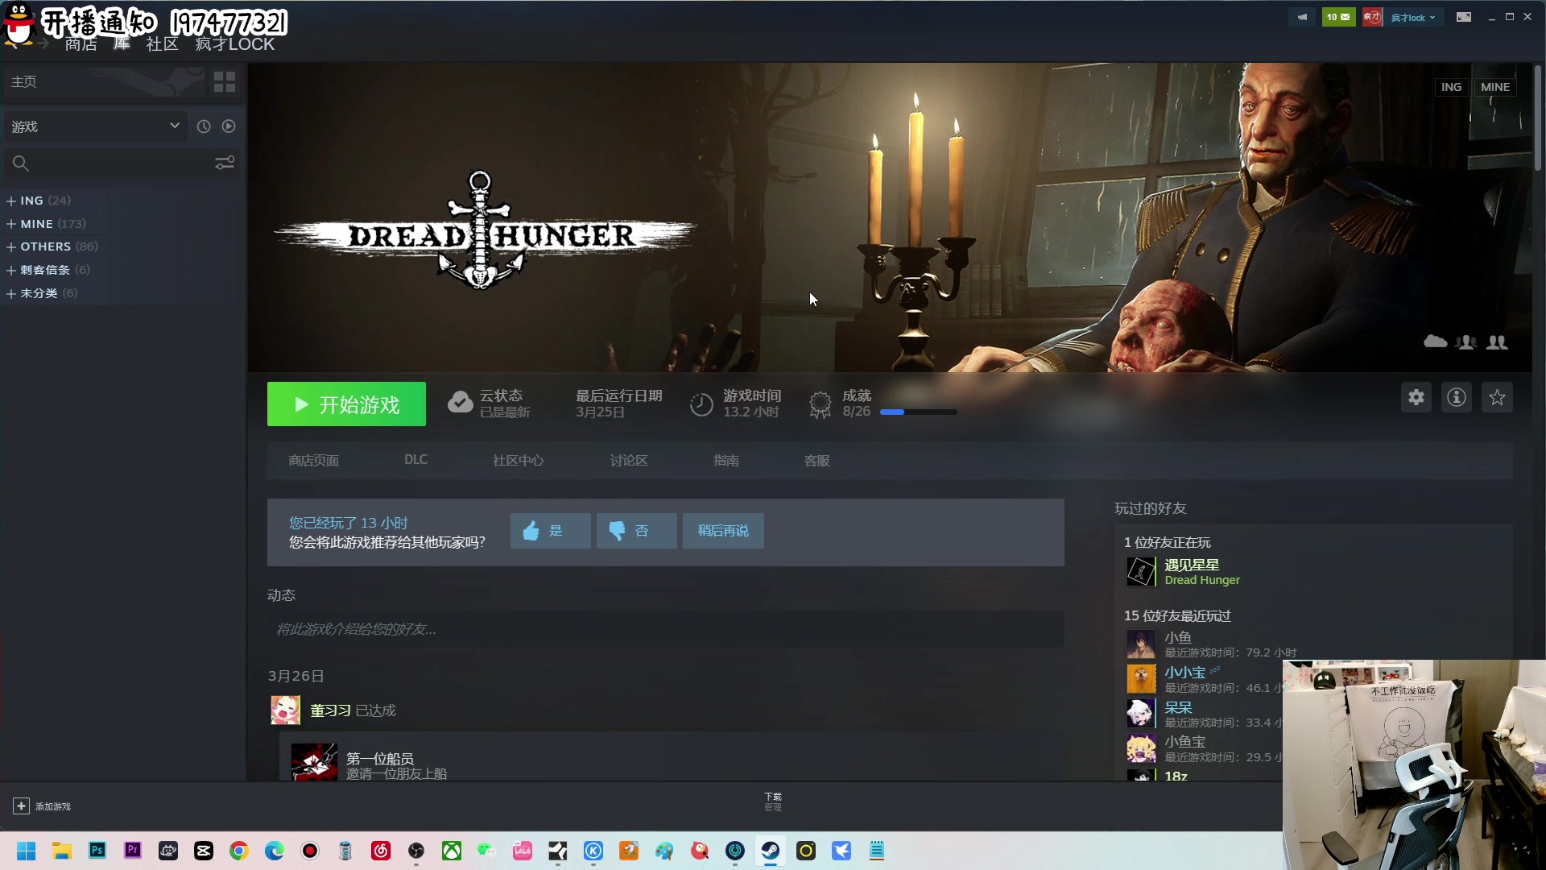Open Photoshop from the taskbar
The width and height of the screenshot is (1546, 870).
[97, 851]
